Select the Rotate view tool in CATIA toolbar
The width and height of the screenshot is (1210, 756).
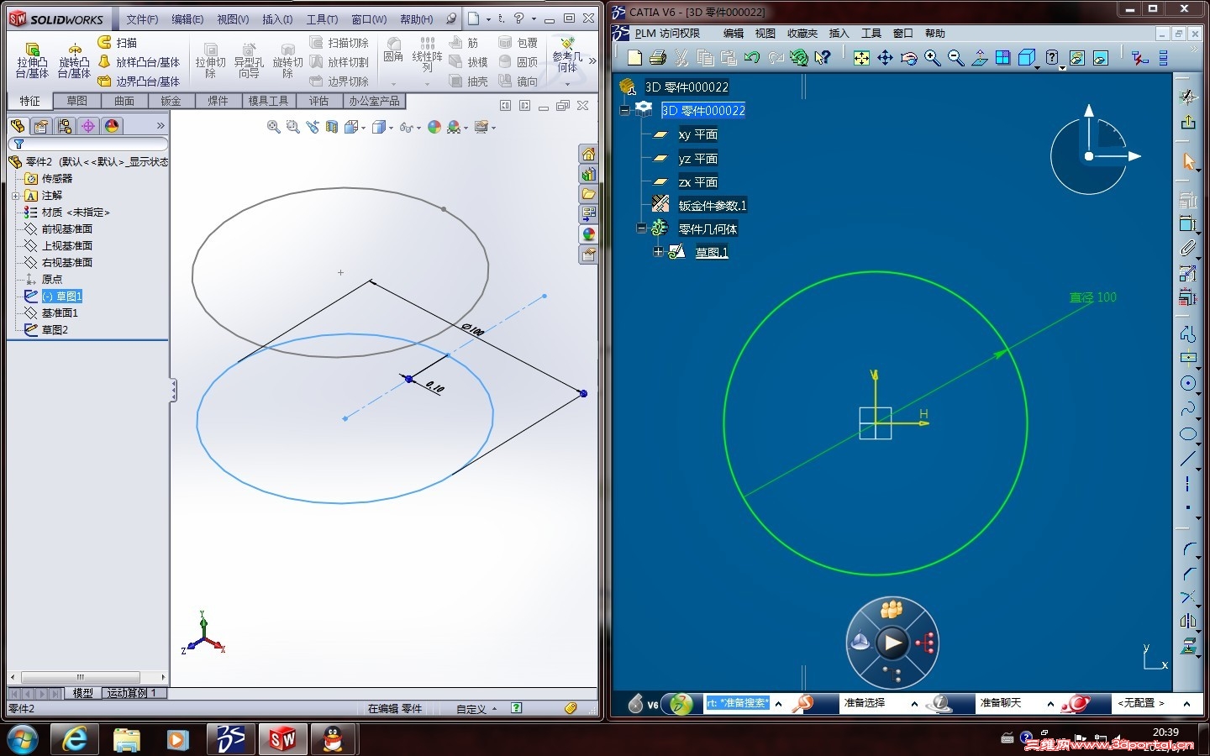[908, 57]
